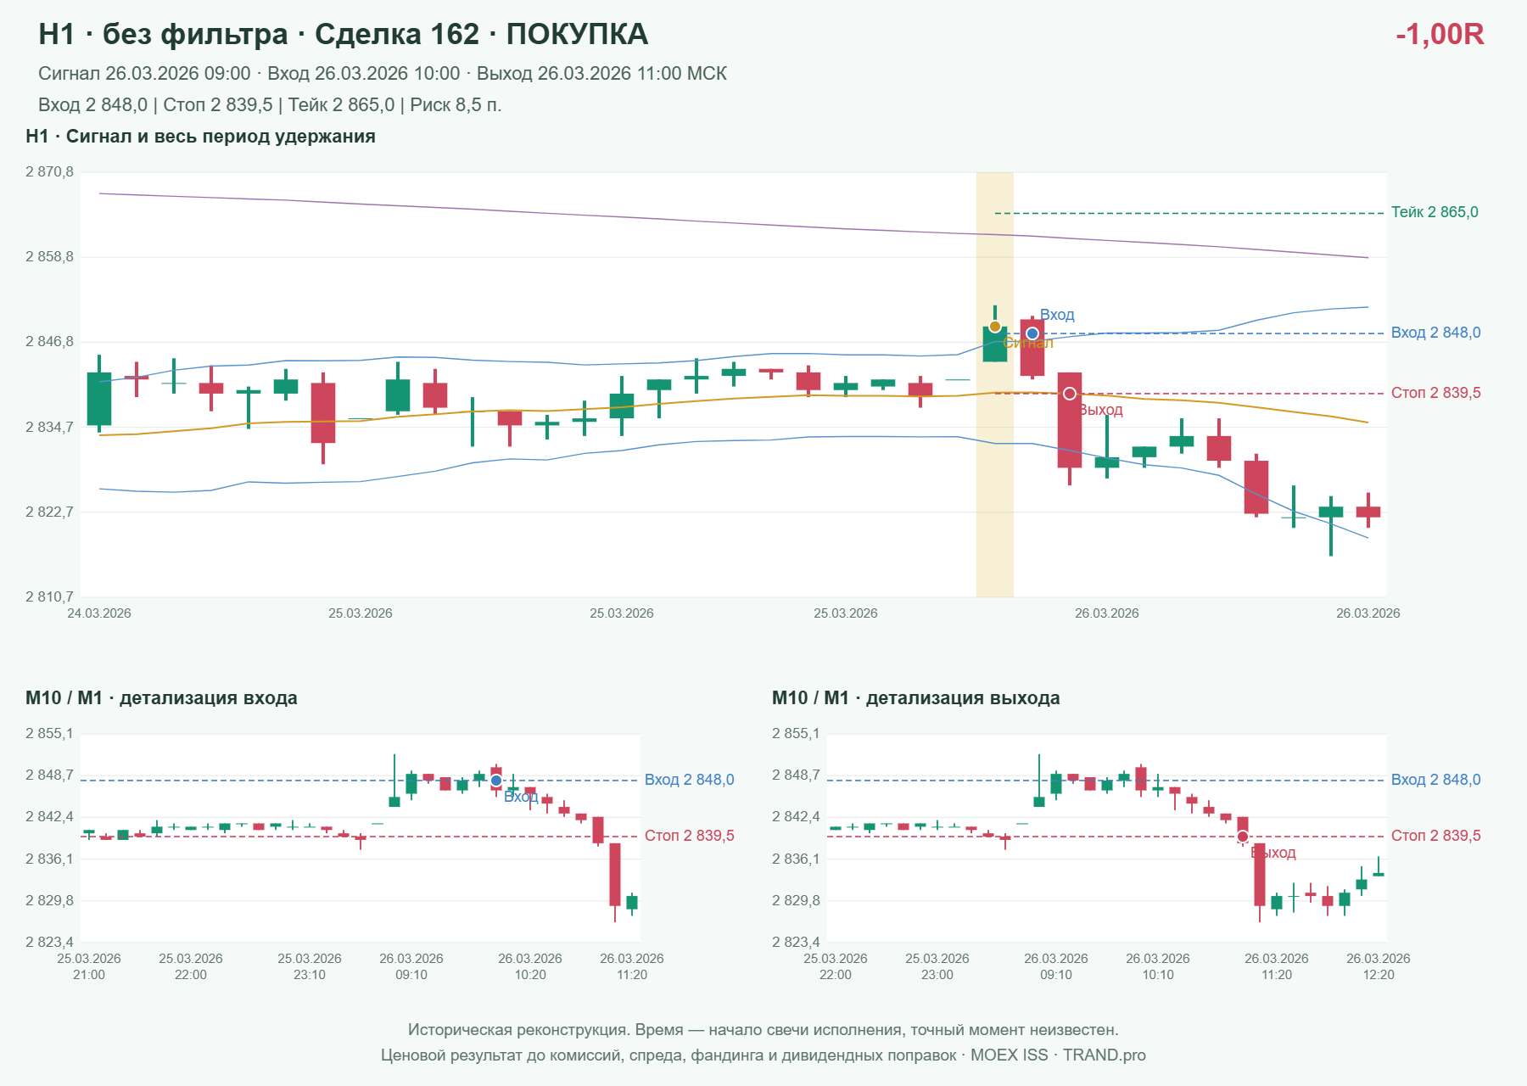Click the 'Стоп 2 839,5' label in entry-detail chart
The width and height of the screenshot is (1527, 1086).
(689, 836)
